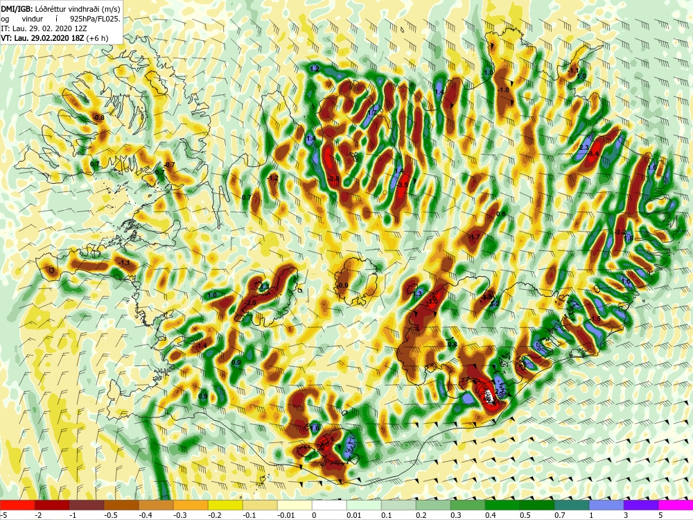
Task: Click the '2.3' value label on the map
Action: (x=584, y=147)
